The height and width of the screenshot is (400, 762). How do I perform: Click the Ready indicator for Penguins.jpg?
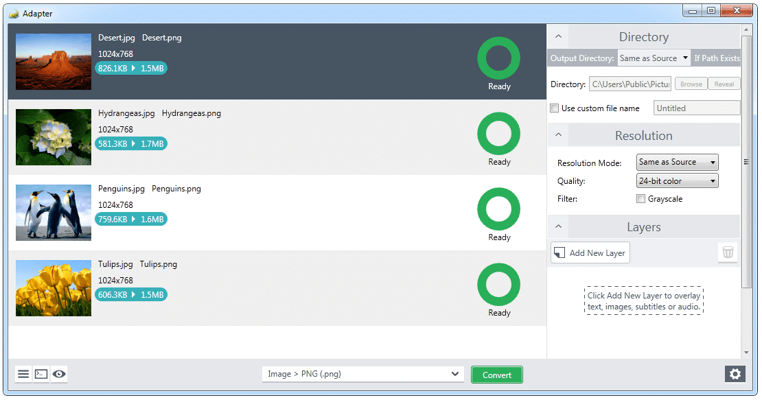(498, 209)
